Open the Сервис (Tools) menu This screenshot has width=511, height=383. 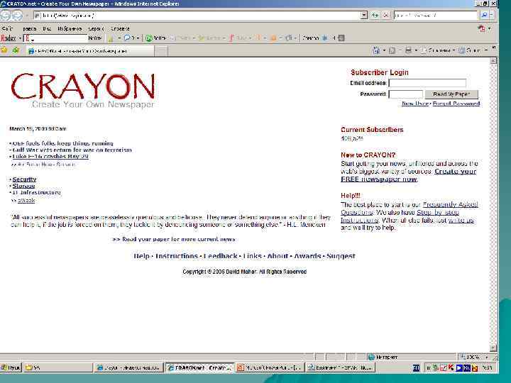click(96, 28)
